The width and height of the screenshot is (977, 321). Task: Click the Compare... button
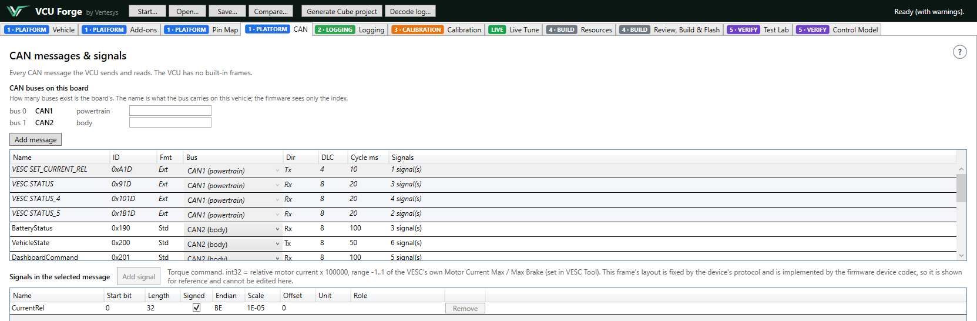271,11
